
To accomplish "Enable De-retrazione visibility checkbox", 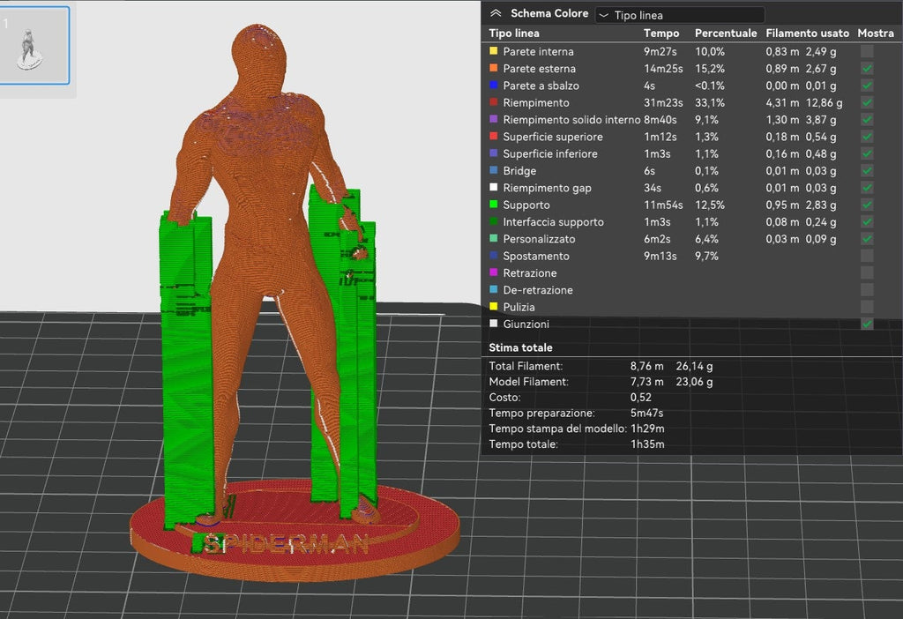I will coord(867,289).
